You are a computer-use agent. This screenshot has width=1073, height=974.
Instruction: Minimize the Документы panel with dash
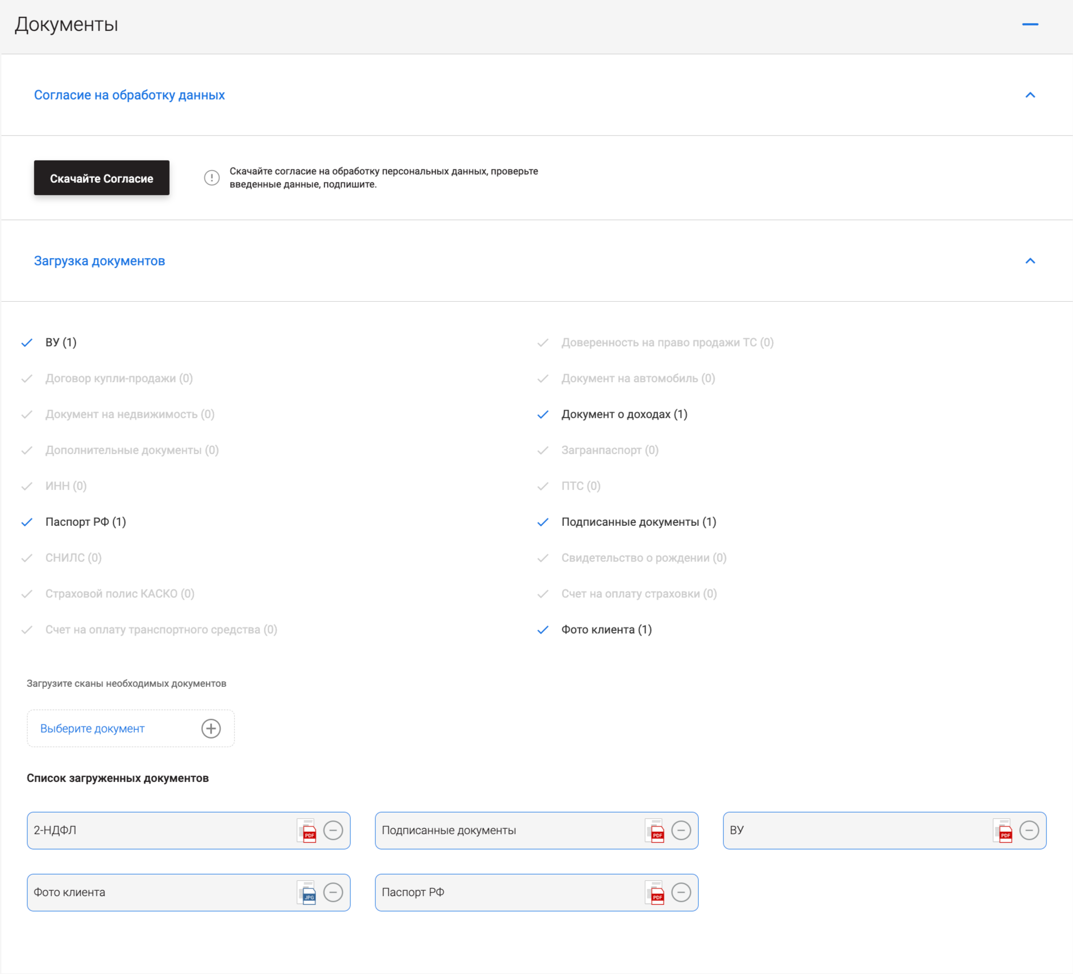(x=1029, y=24)
